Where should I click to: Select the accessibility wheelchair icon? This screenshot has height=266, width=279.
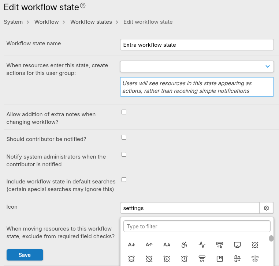point(184,245)
